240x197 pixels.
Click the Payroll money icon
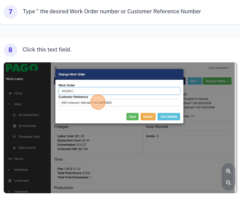coord(10,159)
